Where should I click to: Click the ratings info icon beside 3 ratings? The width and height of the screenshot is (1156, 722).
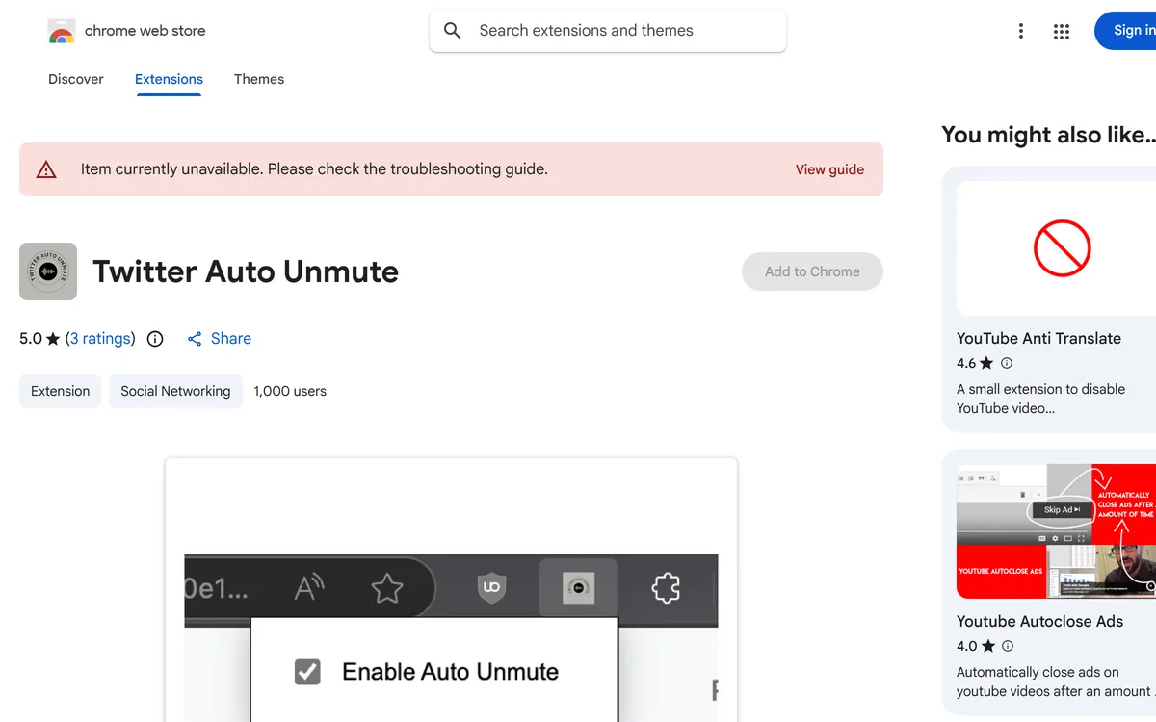point(155,339)
